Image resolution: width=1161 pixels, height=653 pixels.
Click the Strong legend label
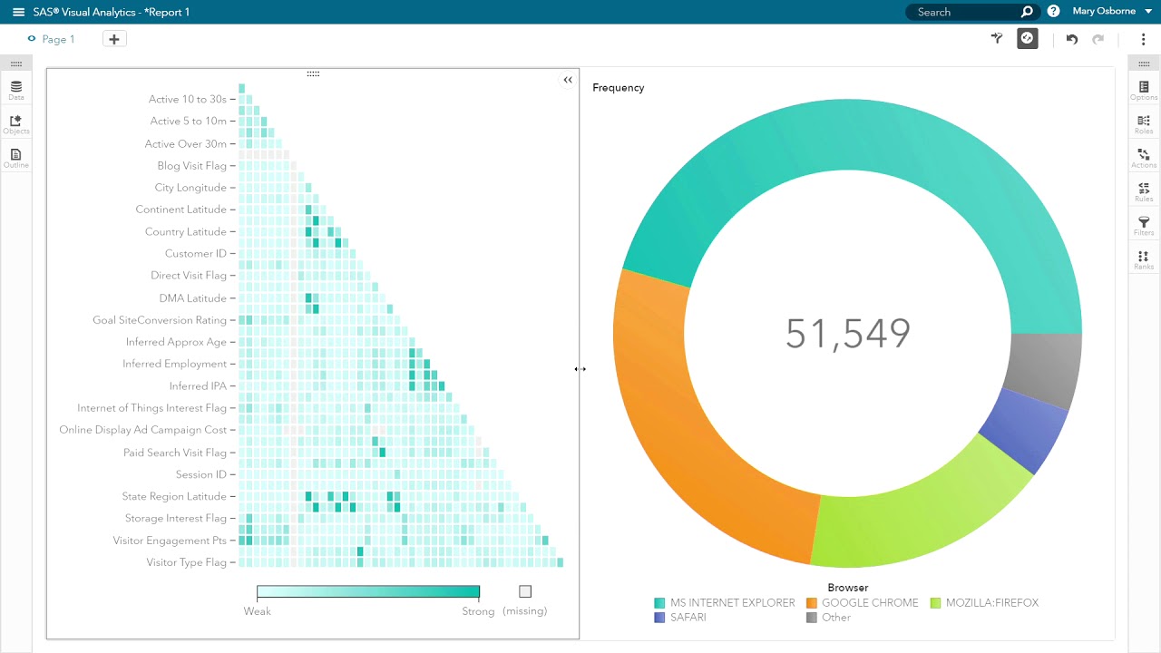[478, 611]
